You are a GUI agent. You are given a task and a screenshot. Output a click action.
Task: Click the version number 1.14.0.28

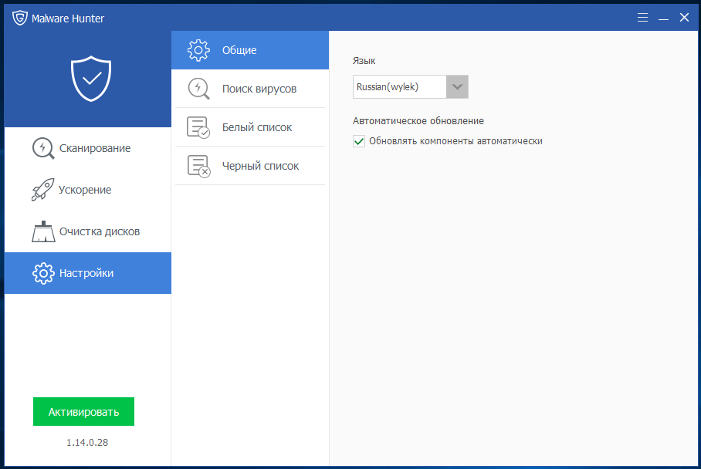point(87,442)
